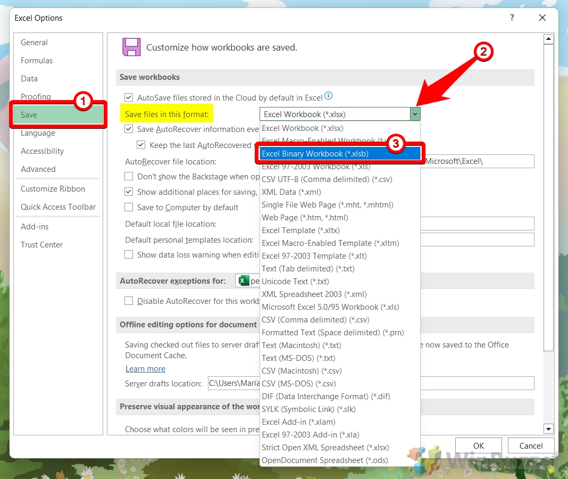Choose Strict Open XML Spreadsheet (*.xlsx)
The image size is (568, 479).
340,448
